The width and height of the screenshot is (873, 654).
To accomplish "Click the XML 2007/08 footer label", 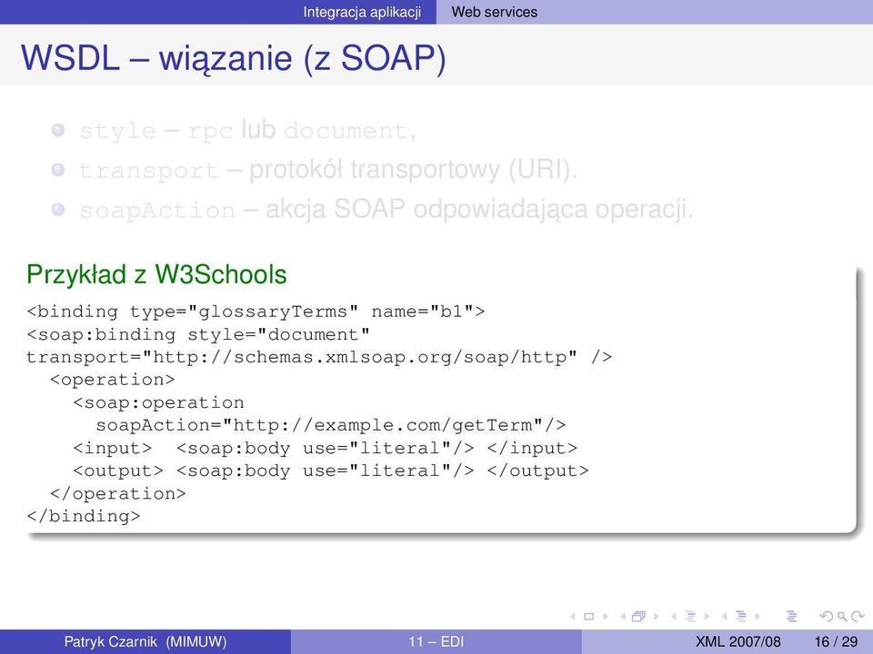I will [738, 642].
